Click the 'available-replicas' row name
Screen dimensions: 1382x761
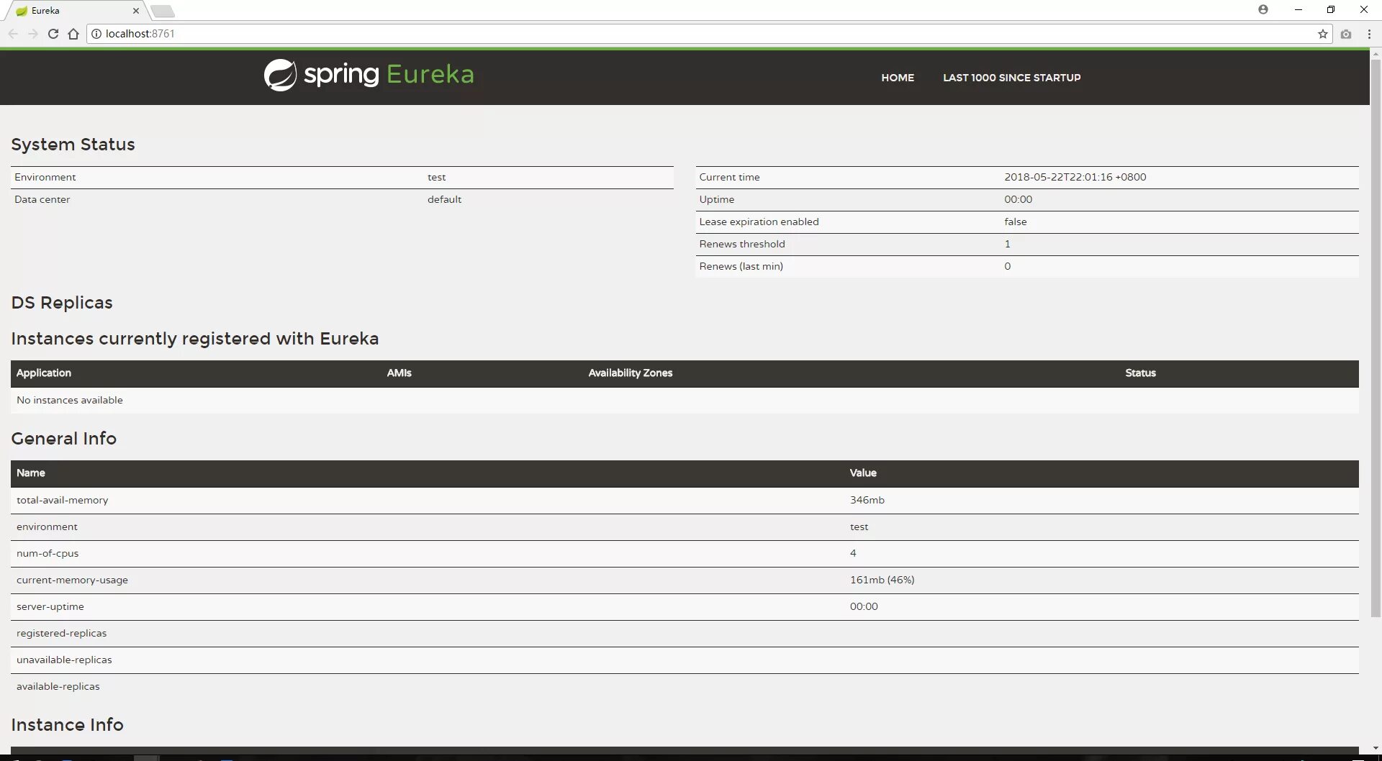pos(58,686)
